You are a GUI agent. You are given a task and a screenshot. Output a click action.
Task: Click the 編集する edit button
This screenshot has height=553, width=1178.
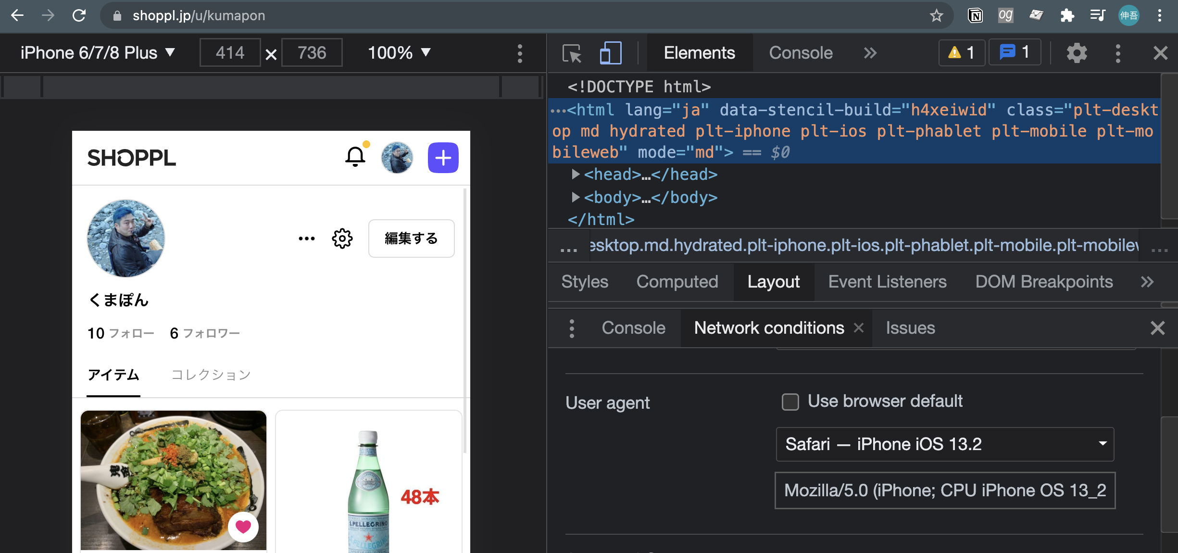(411, 239)
